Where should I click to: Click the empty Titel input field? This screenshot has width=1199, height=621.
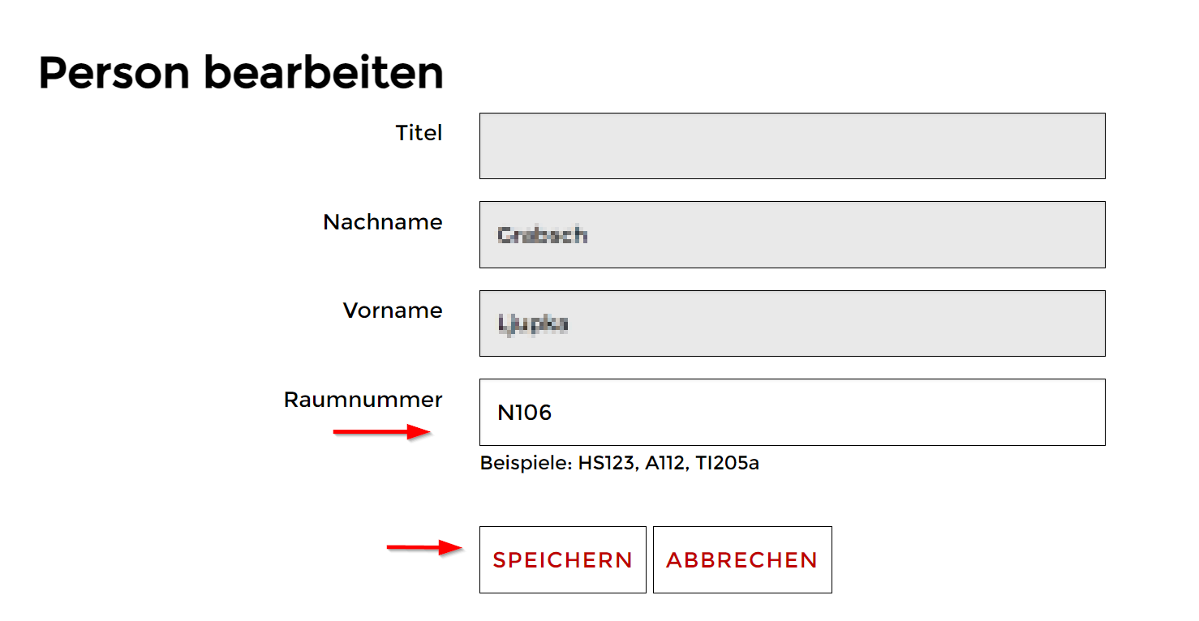tap(792, 146)
